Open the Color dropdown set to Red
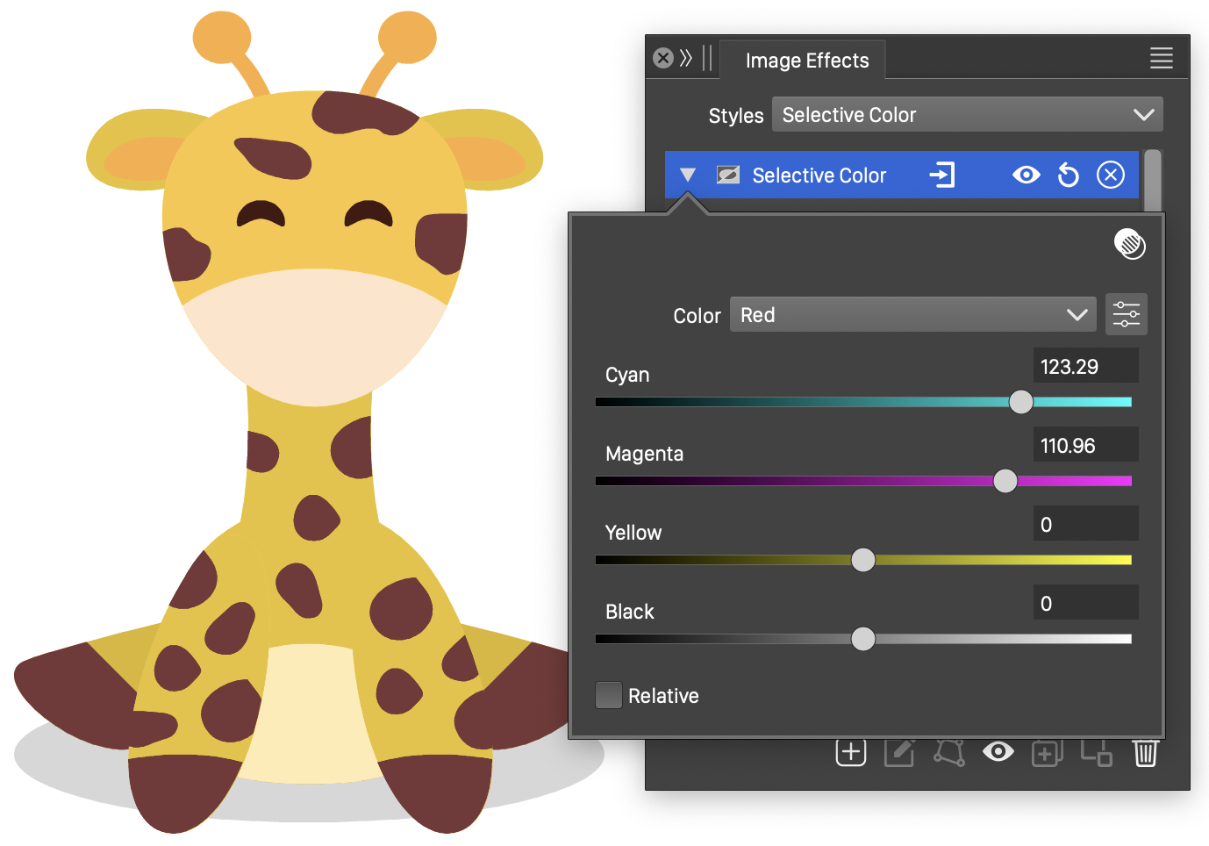 [x=912, y=315]
